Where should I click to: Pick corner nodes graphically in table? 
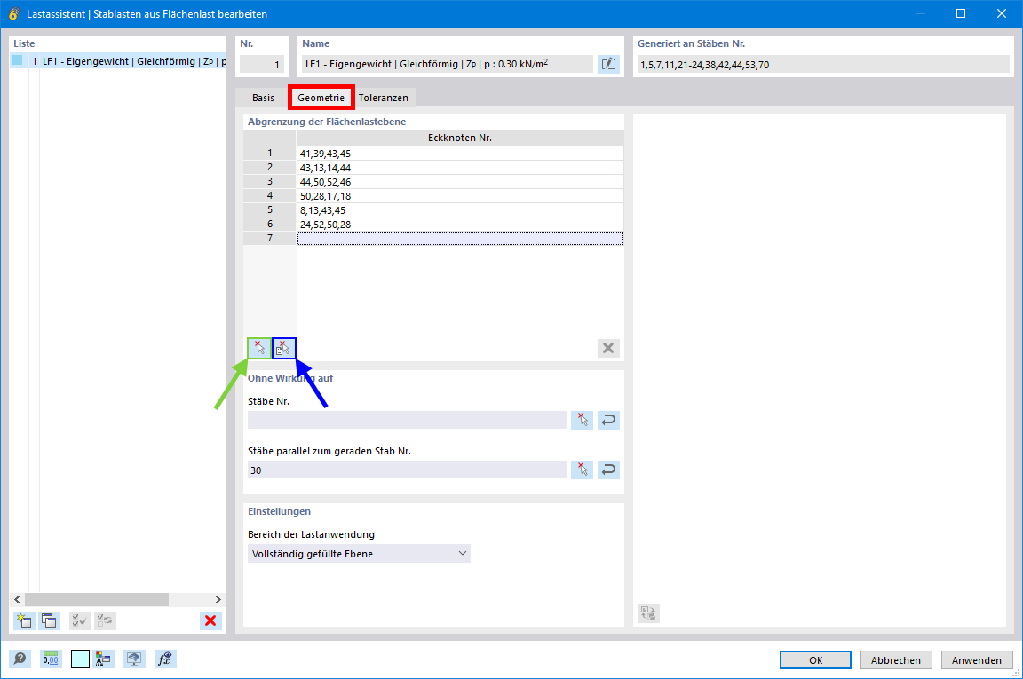point(259,348)
